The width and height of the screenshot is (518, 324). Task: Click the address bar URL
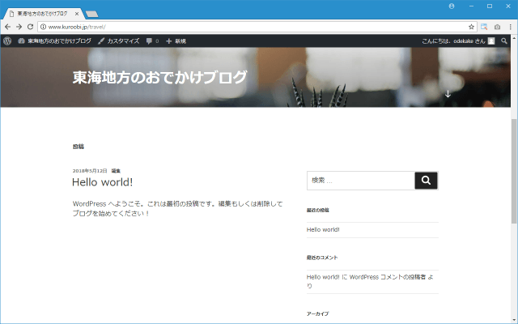point(77,27)
